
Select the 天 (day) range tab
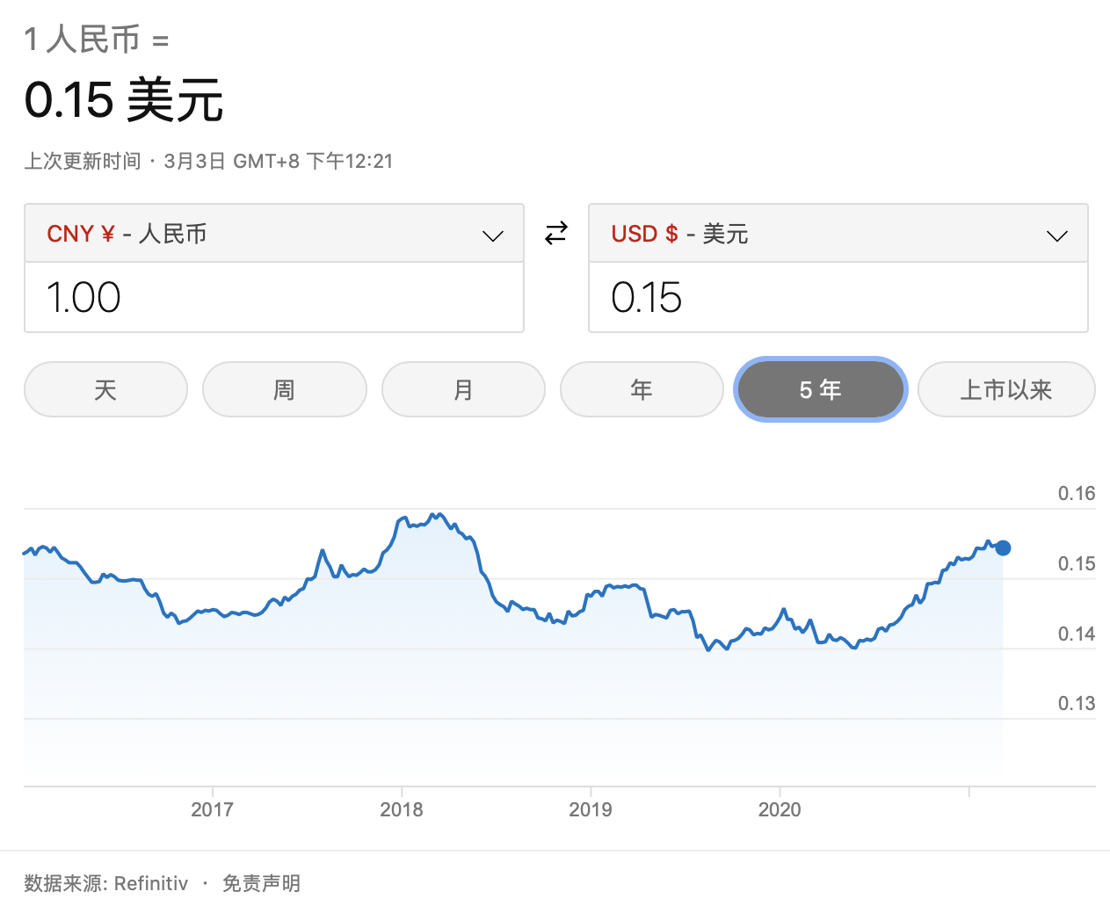105,389
